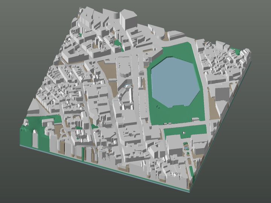Select the tallest block building at the model's top
271x203 pixels.
pos(128,19)
